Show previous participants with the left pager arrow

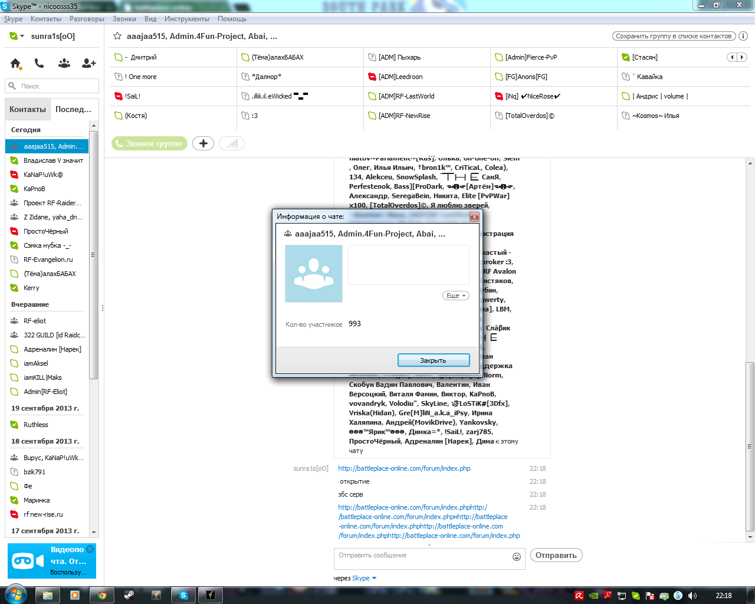click(732, 57)
